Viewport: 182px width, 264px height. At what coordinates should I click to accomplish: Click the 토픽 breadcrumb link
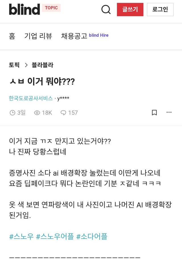[14, 65]
